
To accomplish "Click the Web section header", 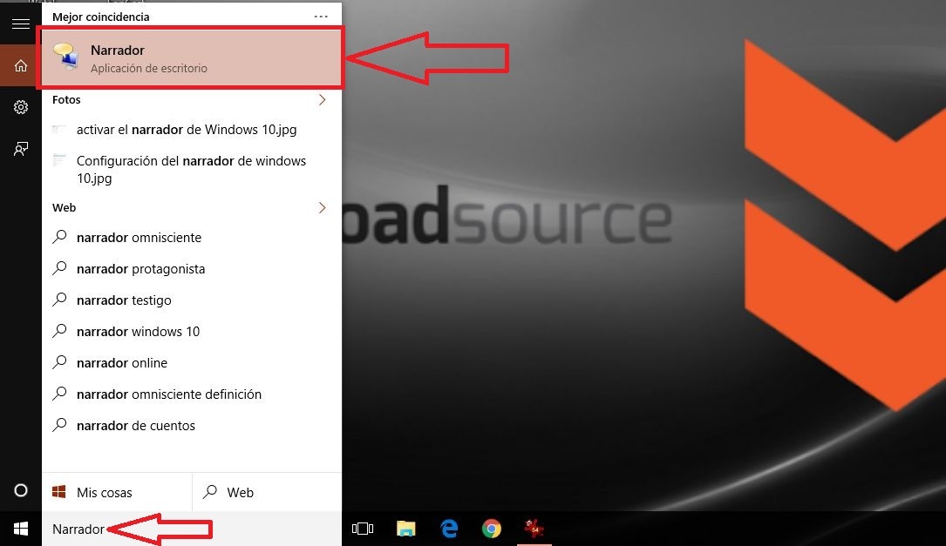I will tap(64, 207).
